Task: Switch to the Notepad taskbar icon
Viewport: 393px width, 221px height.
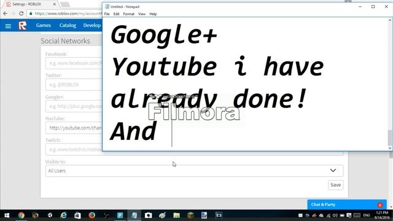Action: click(134, 215)
